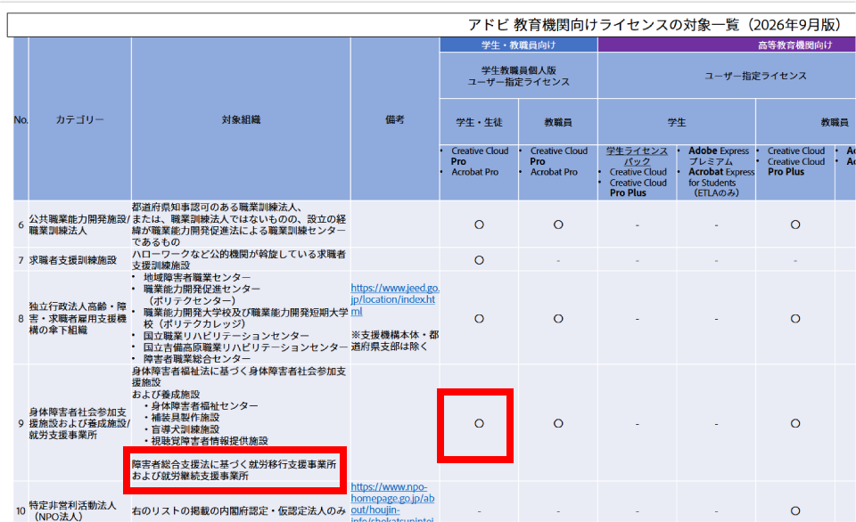Screen dimensions: 856x522
Task: Click the No. column header
Action: (x=21, y=119)
